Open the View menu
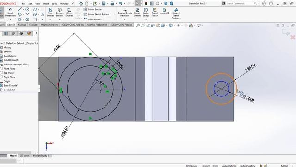296x167 pixels. (38, 4)
